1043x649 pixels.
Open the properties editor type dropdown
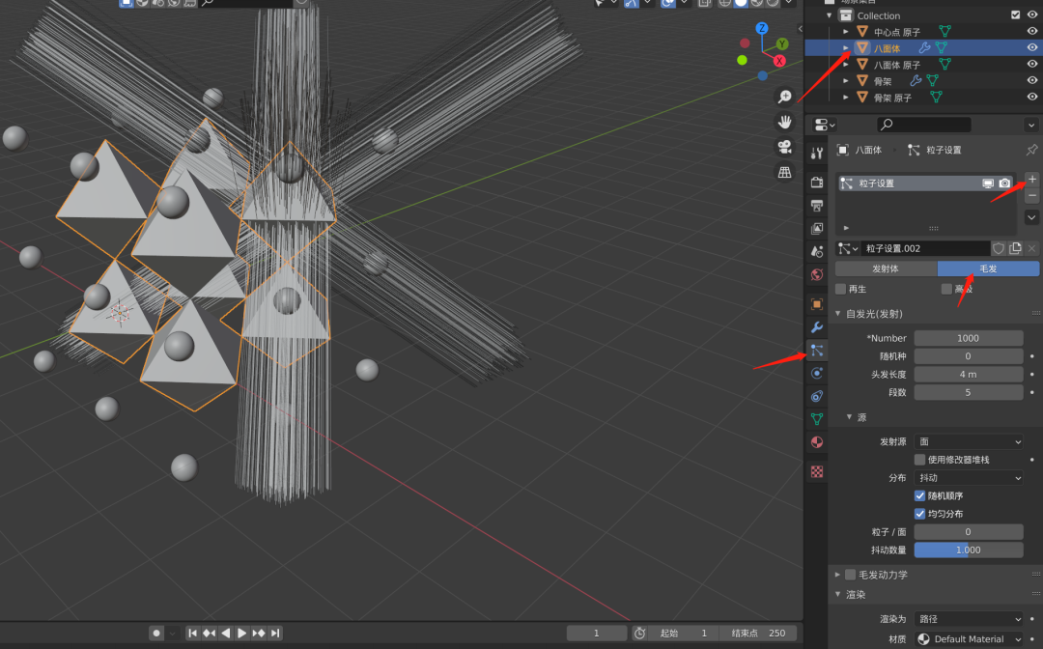coord(825,125)
